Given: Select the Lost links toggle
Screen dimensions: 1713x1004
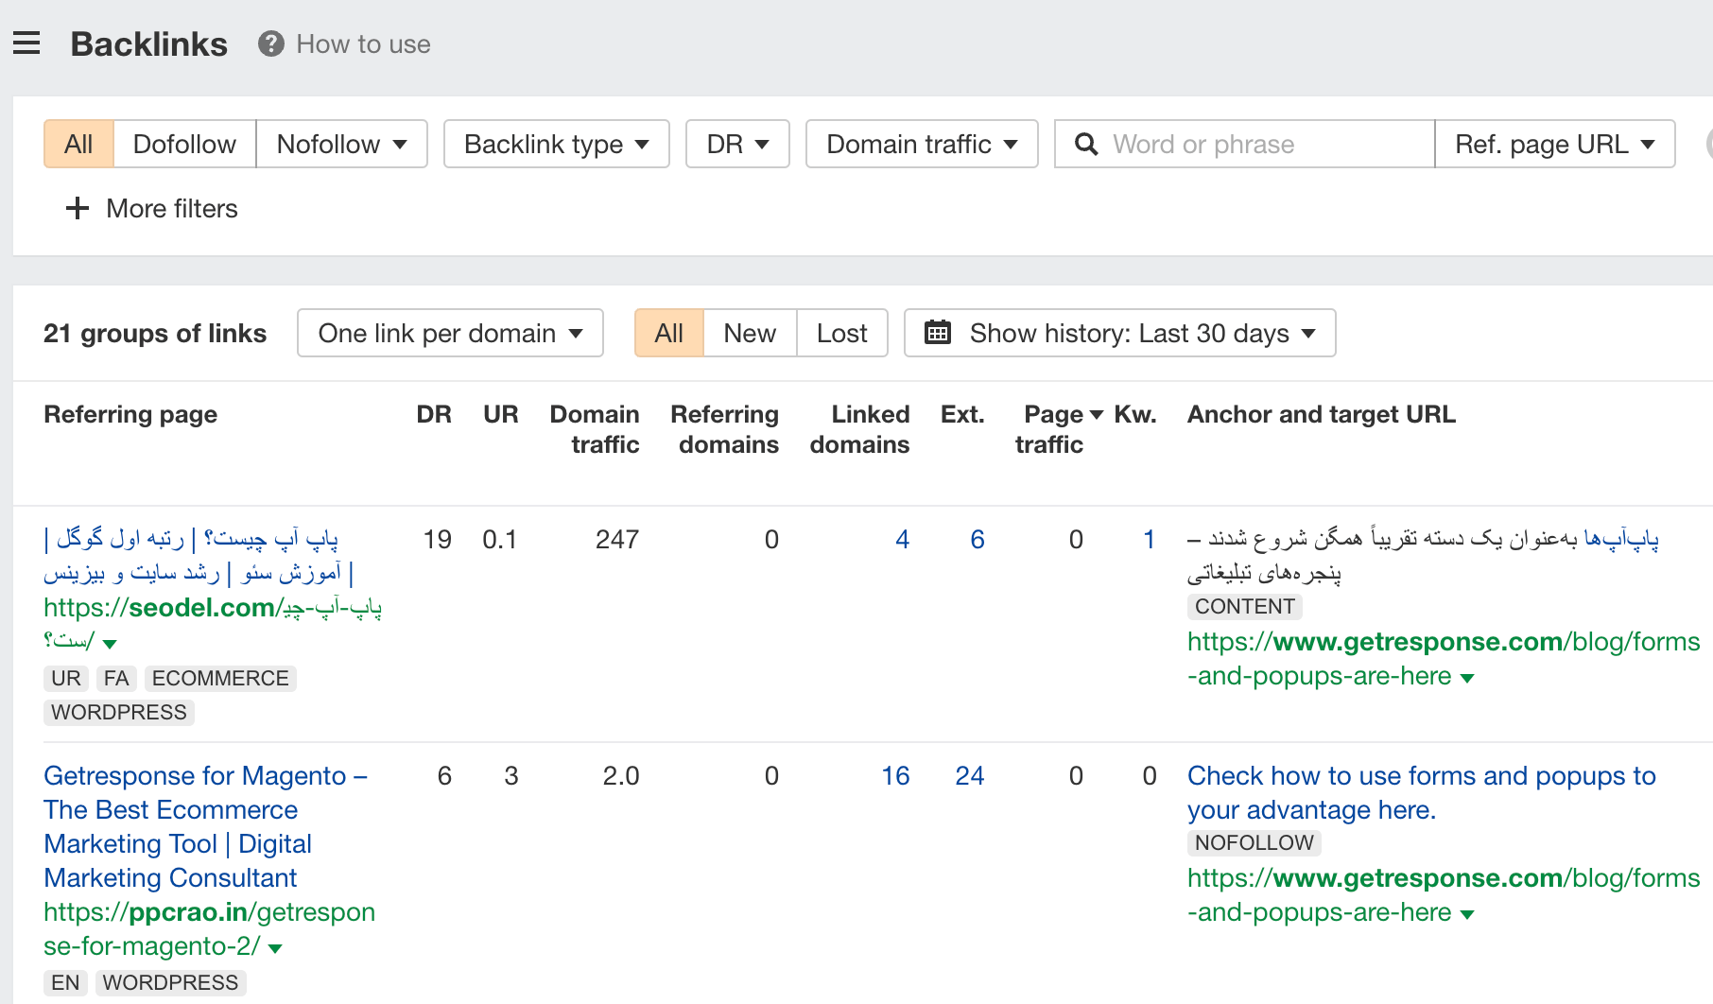Looking at the screenshot, I should (x=840, y=333).
